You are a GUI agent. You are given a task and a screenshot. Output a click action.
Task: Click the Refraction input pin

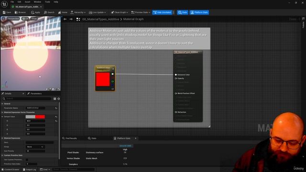pos(176,112)
